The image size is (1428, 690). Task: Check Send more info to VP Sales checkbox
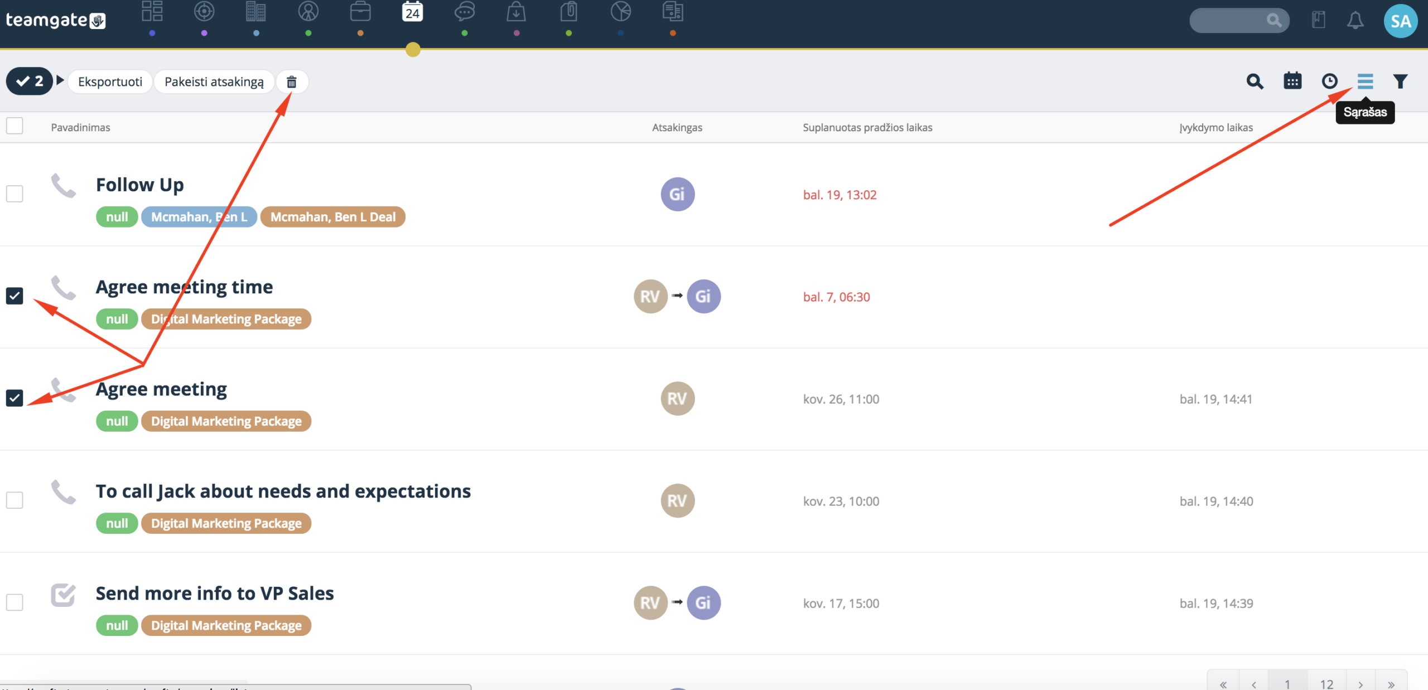point(15,602)
